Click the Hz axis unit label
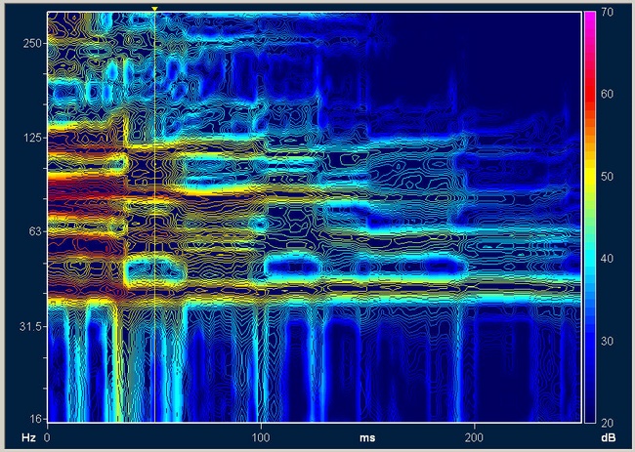This screenshot has width=635, height=452. [x=27, y=437]
